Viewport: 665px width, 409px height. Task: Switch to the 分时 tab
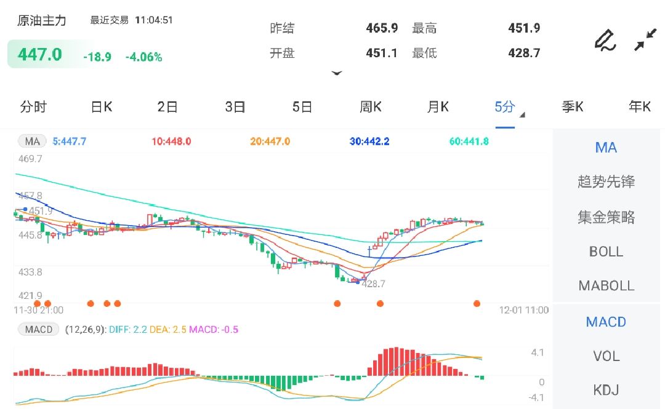[33, 107]
